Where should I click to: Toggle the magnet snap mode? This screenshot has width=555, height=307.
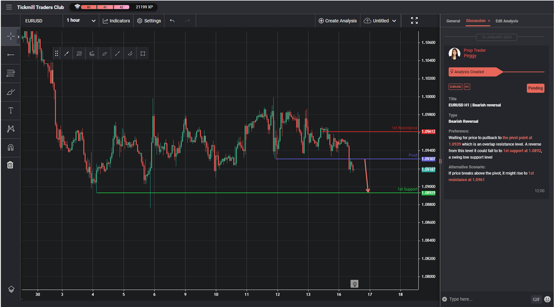[x=10, y=147]
